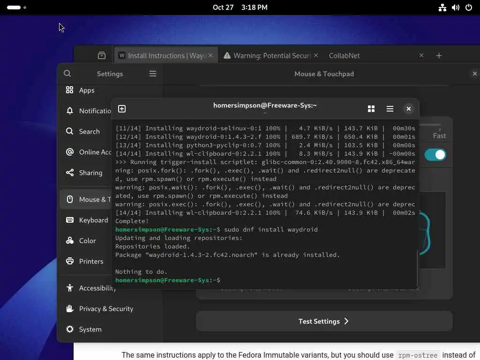Open the Settings search icon
This screenshot has height=360, width=480.
point(67,74)
